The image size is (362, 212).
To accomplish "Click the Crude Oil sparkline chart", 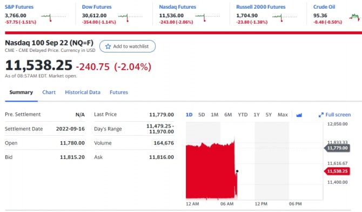I will click(x=355, y=17).
